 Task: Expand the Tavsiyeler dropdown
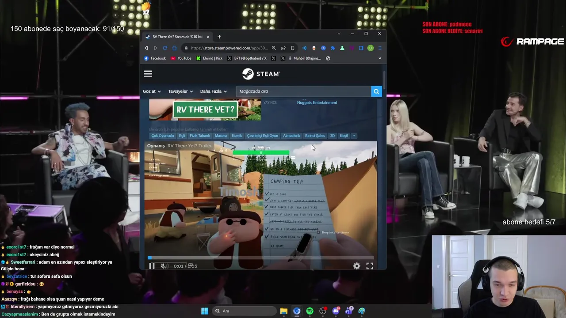[180, 91]
